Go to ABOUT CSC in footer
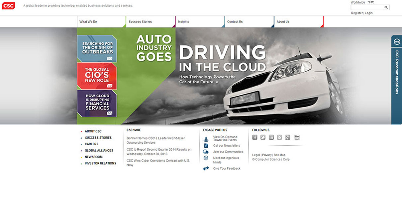402x199 pixels. (x=93, y=131)
